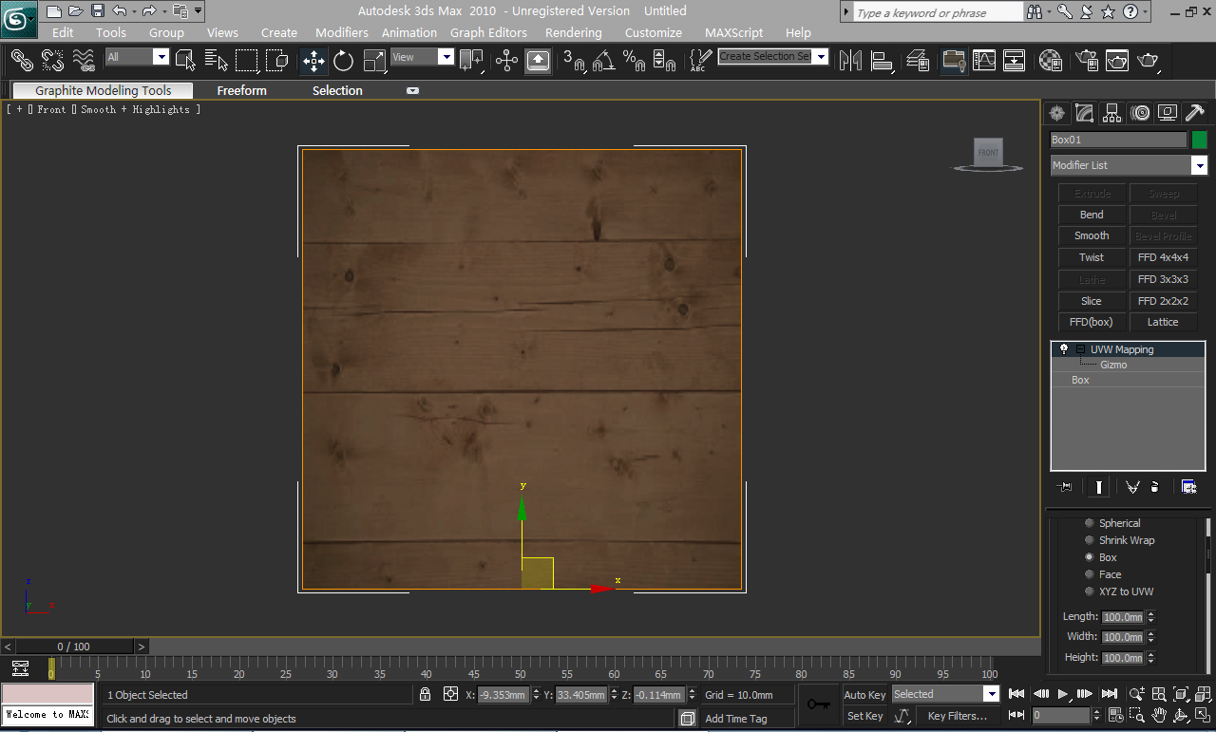1216x732 pixels.
Task: Remove the modifier from the stack
Action: point(1154,487)
